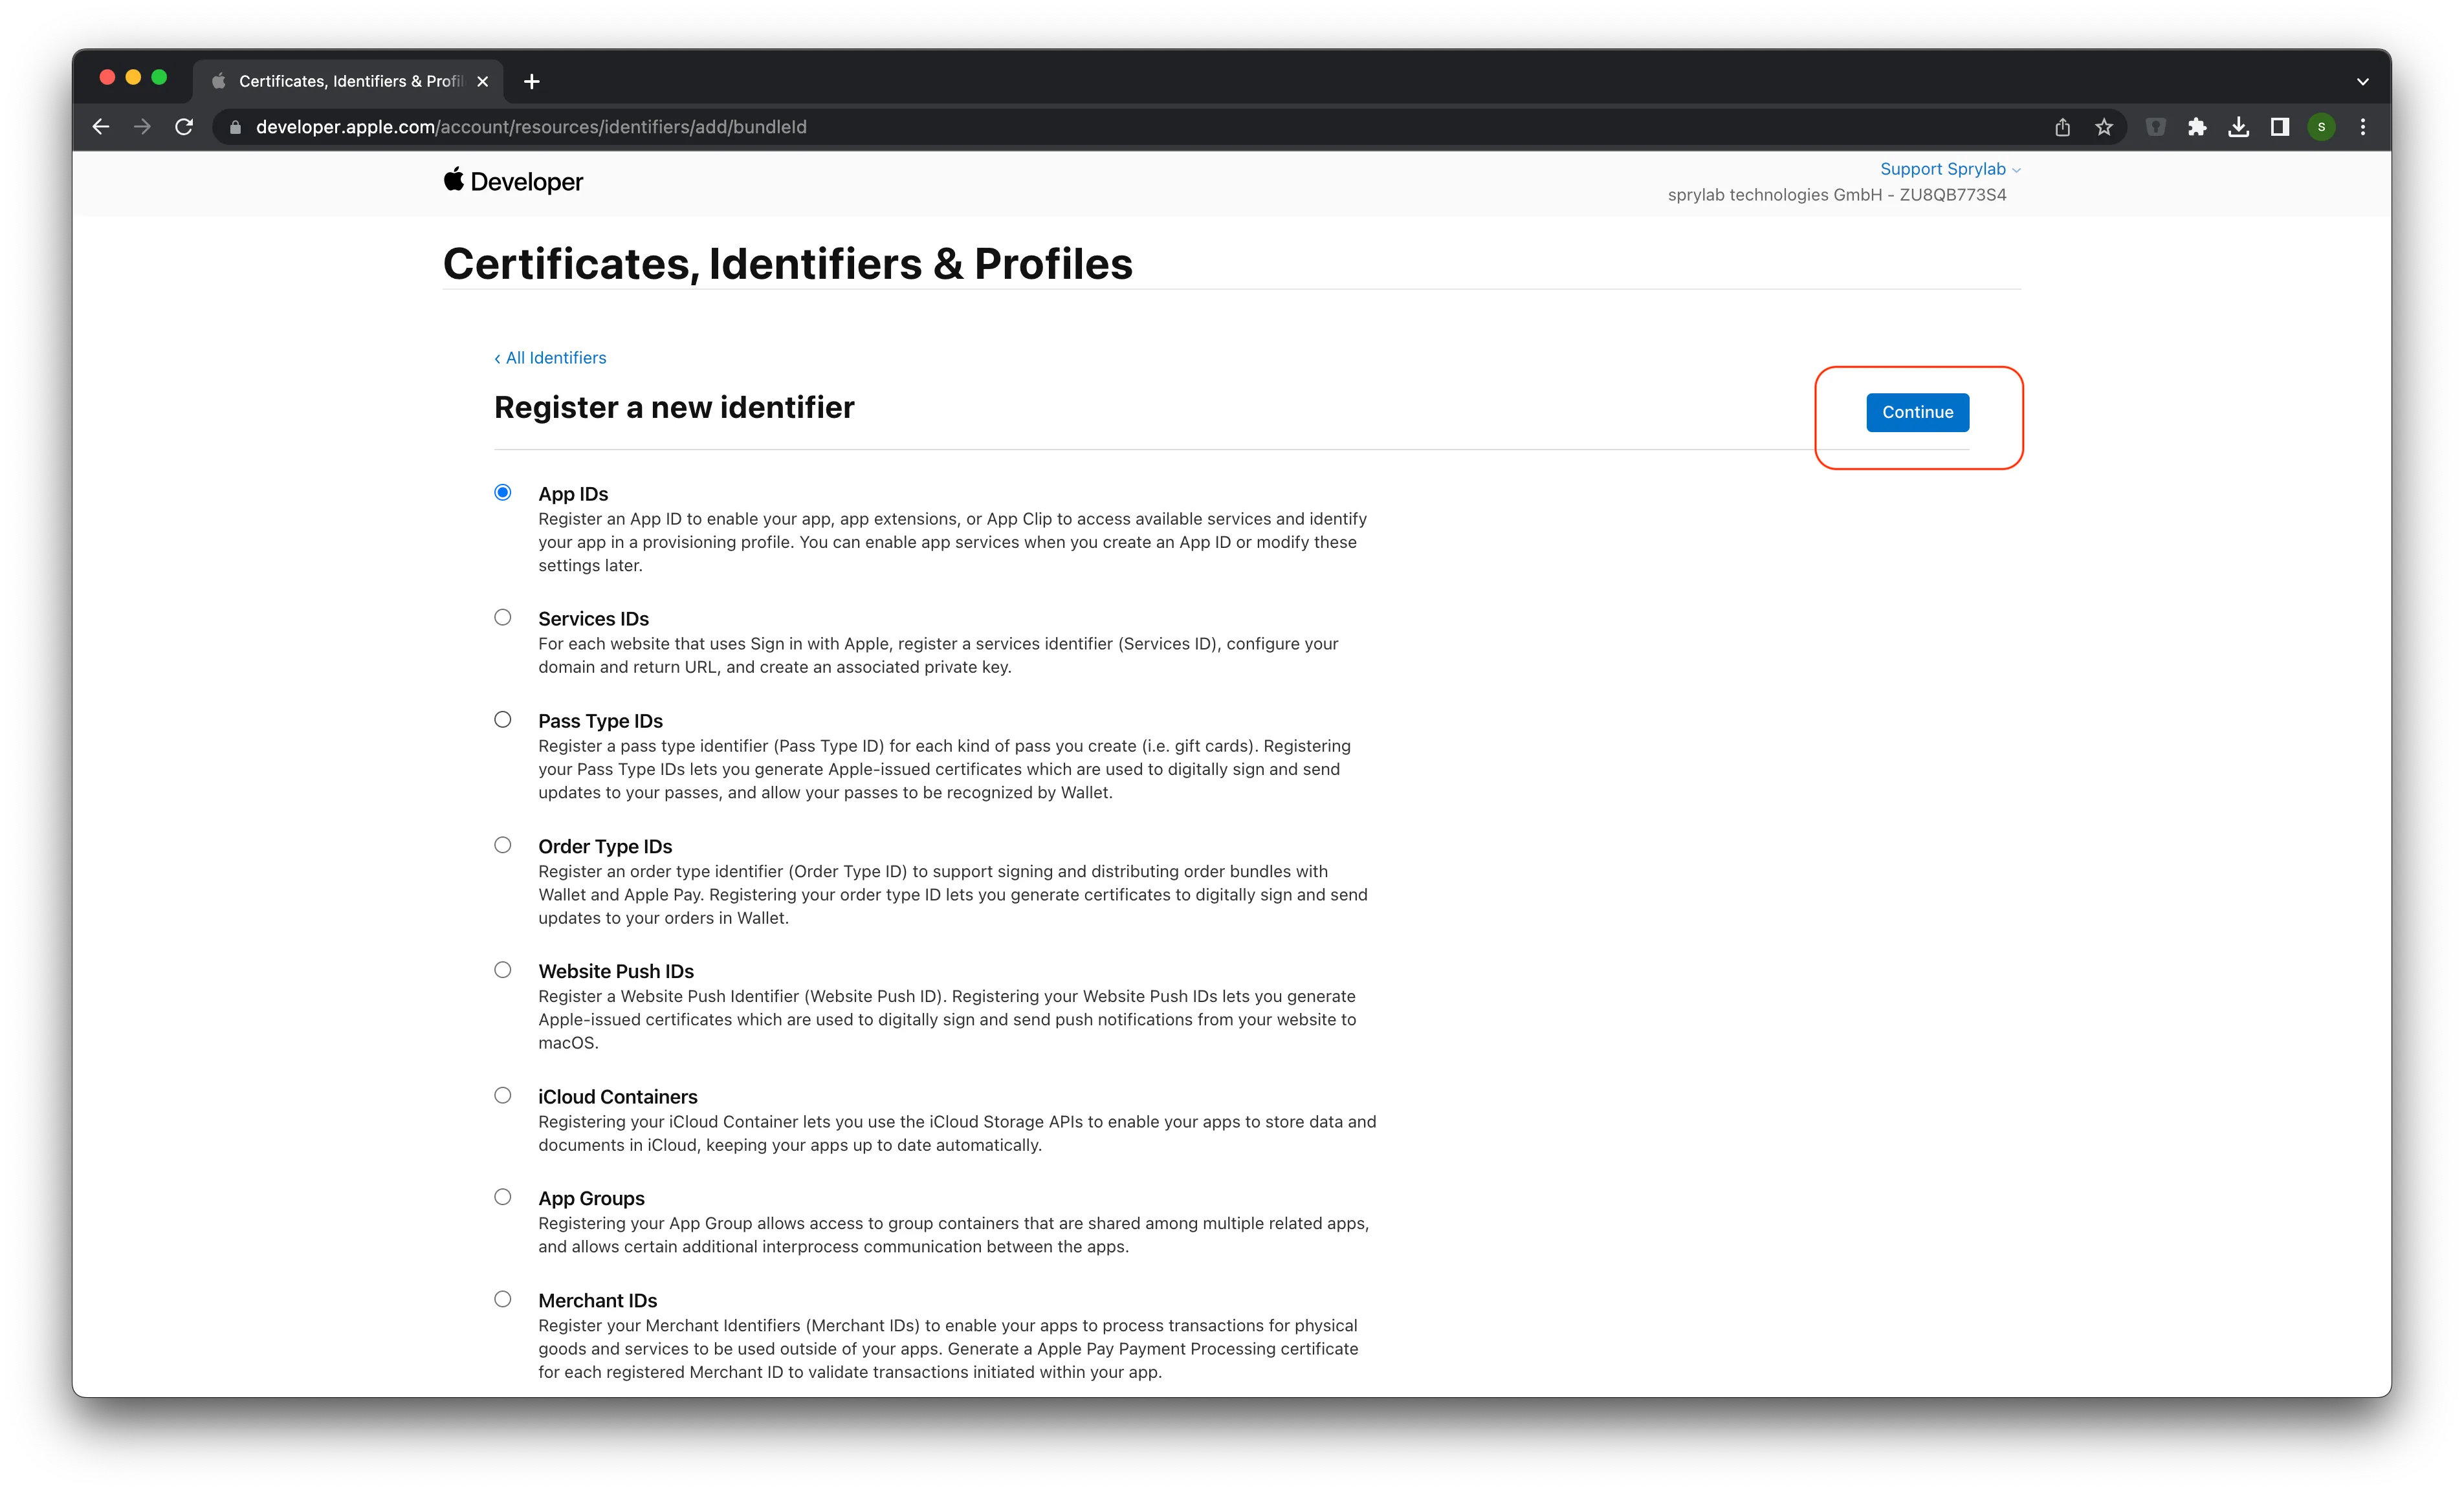Expand the Support Sprylab account dropdown
The image size is (2464, 1493).
tap(1950, 169)
